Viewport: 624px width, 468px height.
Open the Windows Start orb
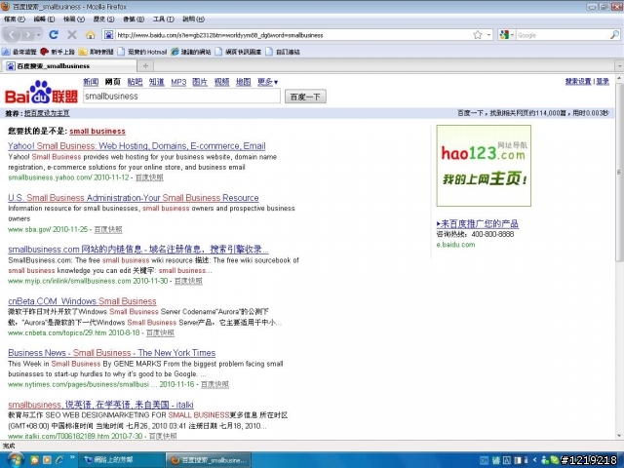16,460
